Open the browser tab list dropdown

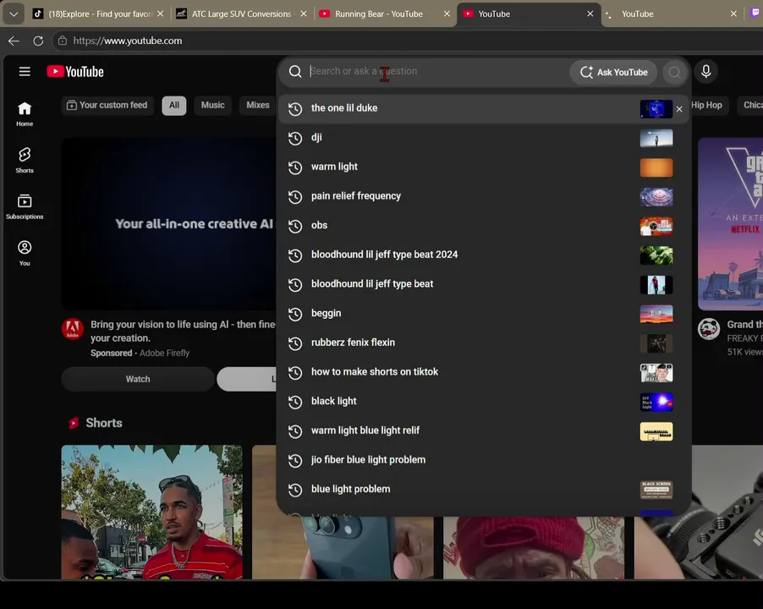pyautogui.click(x=14, y=14)
